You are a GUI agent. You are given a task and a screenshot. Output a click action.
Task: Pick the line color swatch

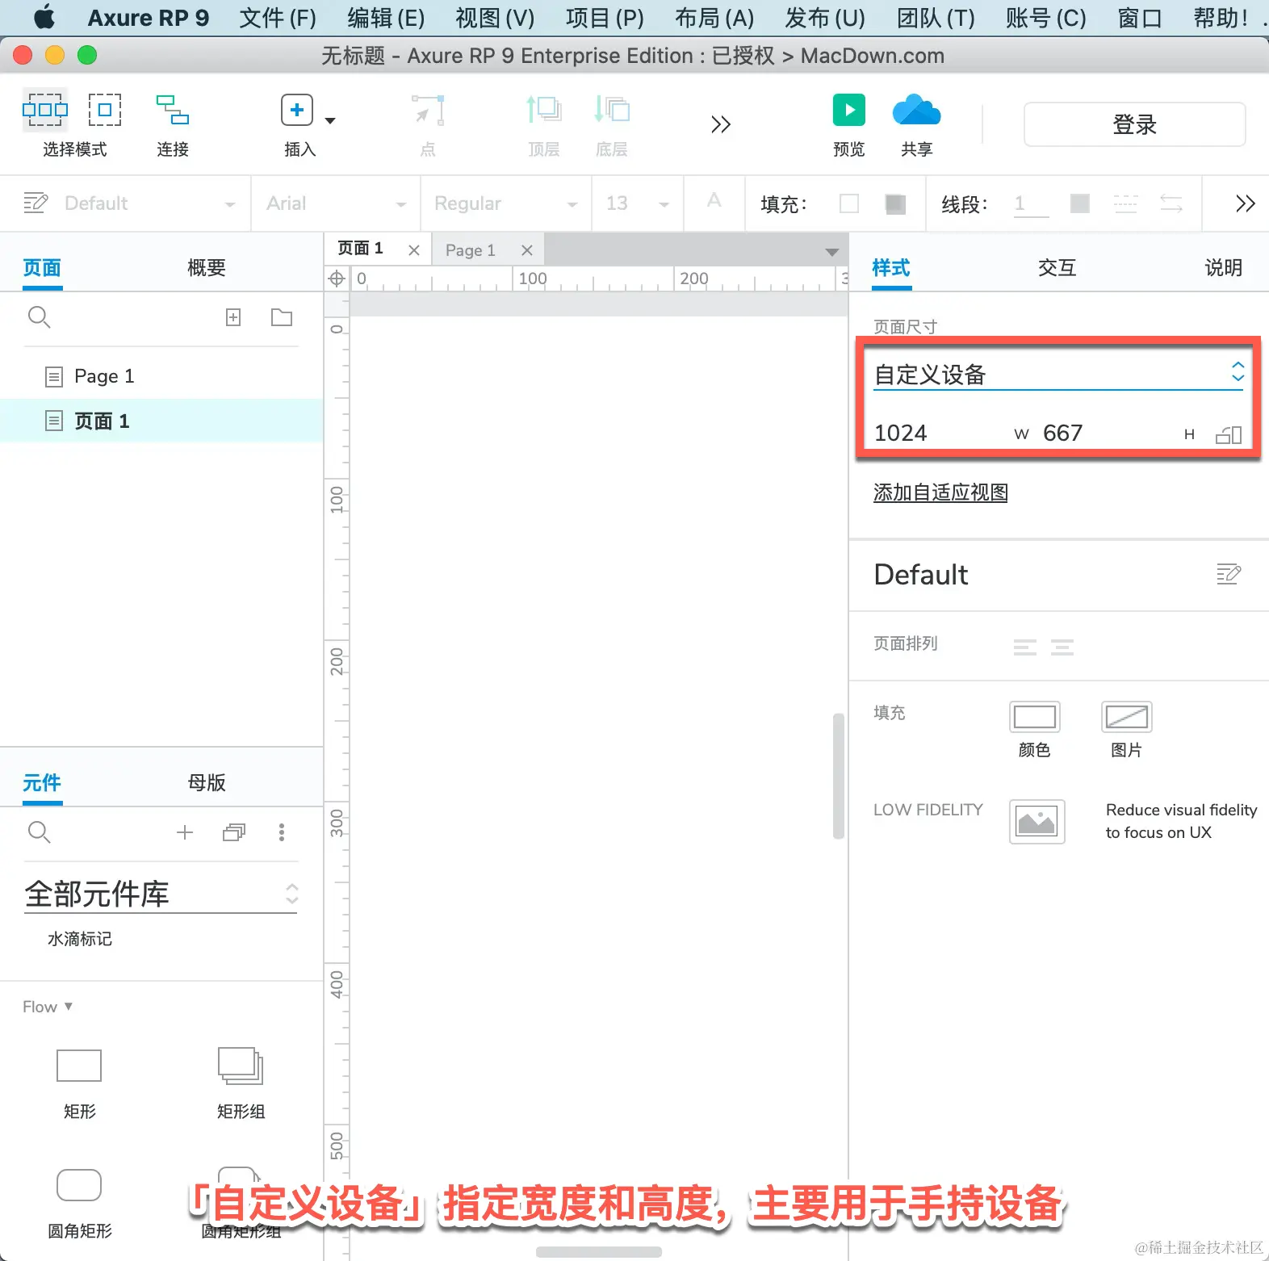pos(1080,203)
